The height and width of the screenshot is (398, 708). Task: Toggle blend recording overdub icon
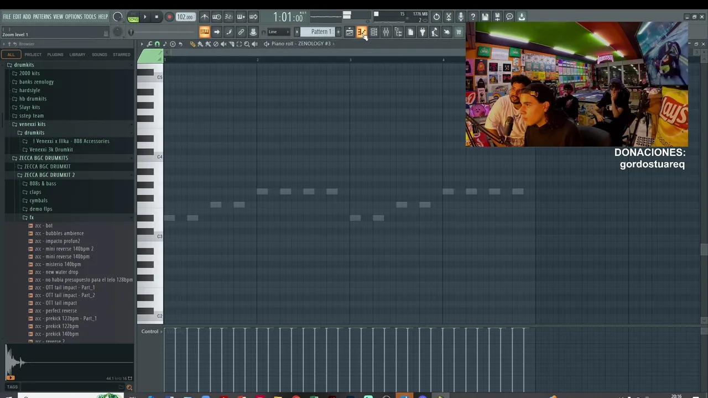(x=241, y=17)
